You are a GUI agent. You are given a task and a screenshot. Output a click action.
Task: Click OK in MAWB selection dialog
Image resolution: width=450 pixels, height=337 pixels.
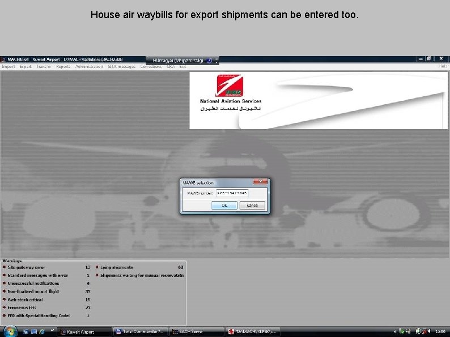point(224,206)
